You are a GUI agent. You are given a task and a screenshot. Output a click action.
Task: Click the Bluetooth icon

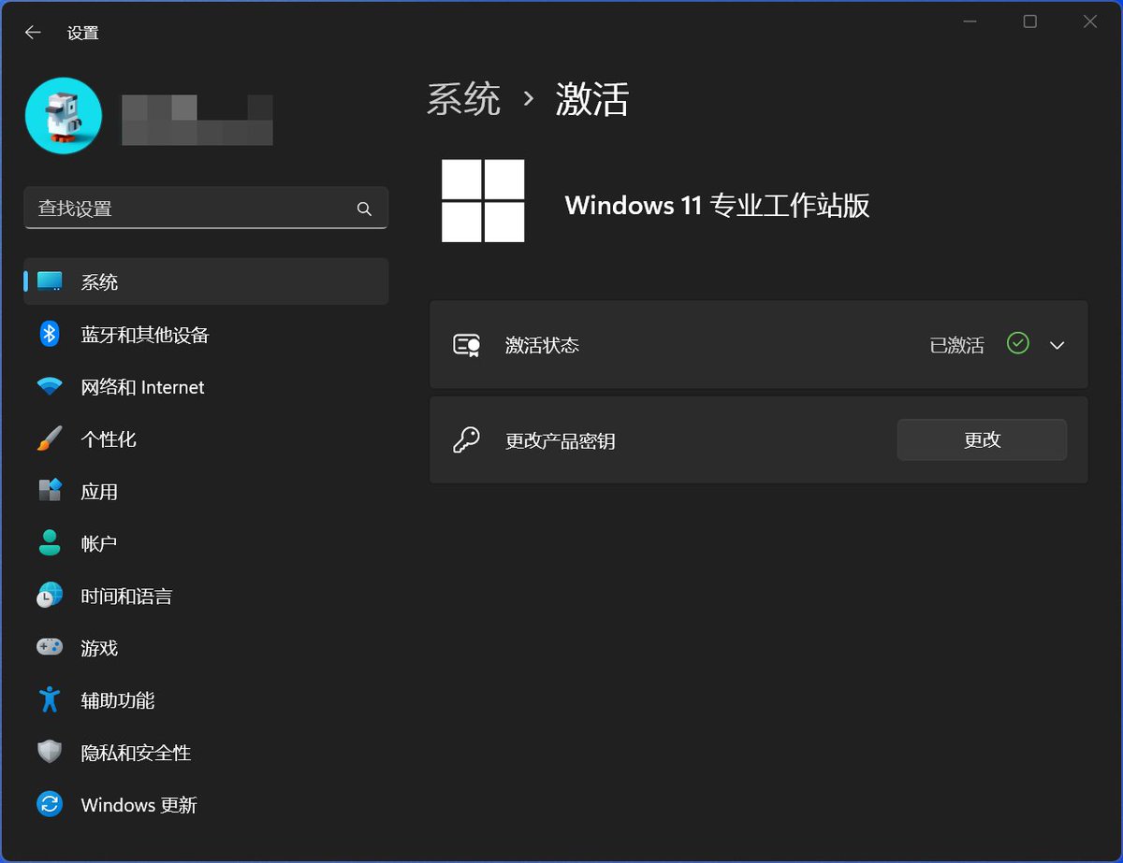tap(50, 334)
